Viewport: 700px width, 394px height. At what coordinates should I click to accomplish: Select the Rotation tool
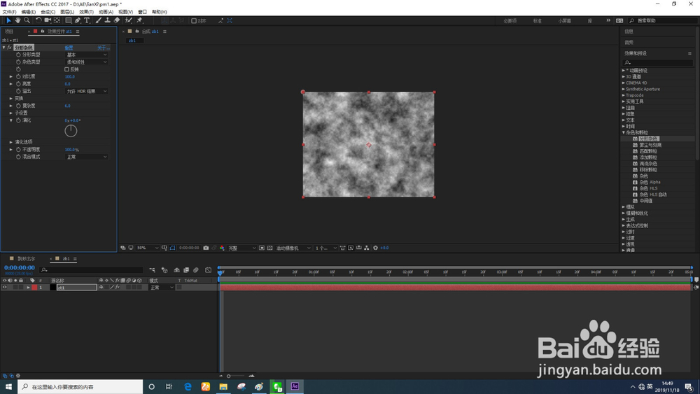tap(38, 20)
